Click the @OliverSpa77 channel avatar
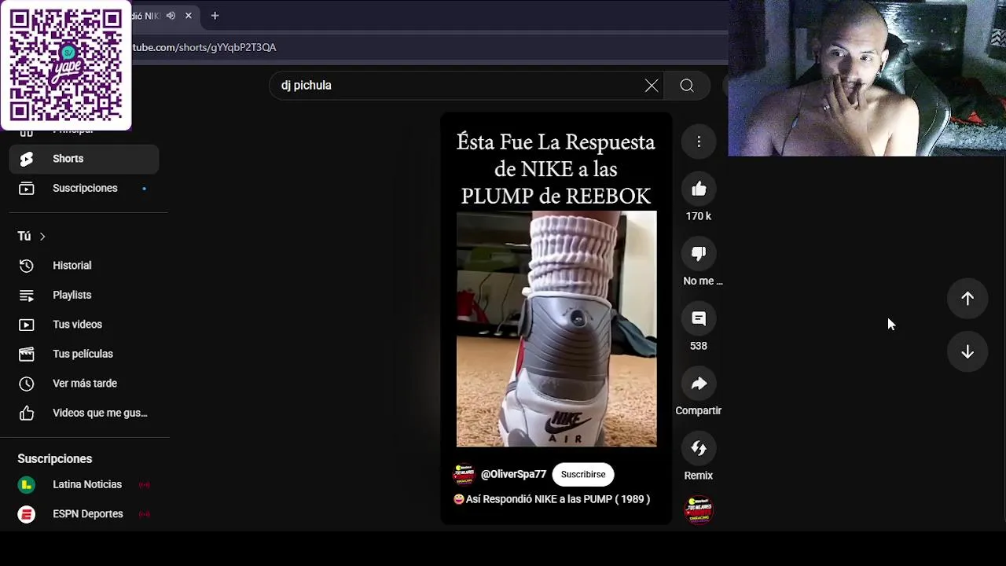This screenshot has height=566, width=1006. [464, 475]
